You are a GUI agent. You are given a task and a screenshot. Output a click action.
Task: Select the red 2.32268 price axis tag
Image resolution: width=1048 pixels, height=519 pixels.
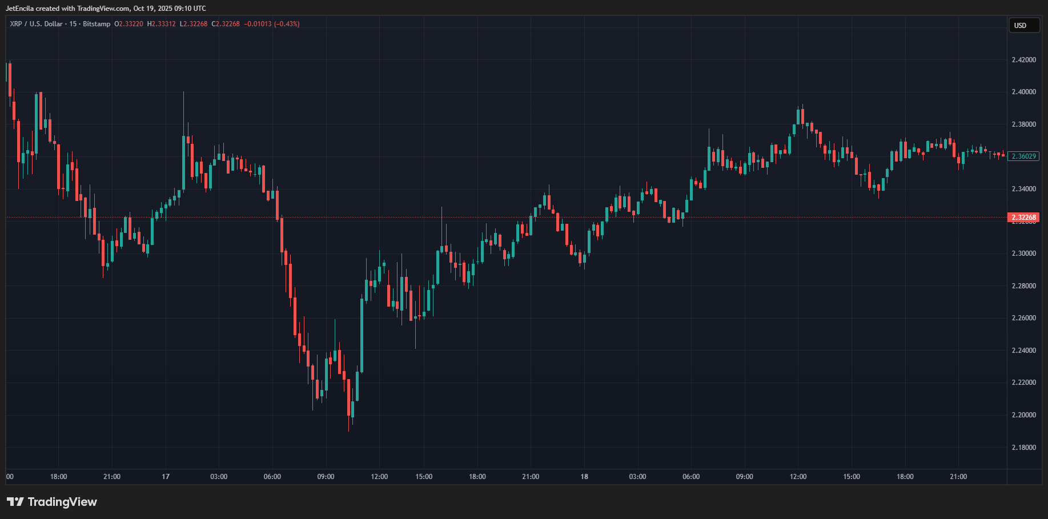pyautogui.click(x=1023, y=218)
